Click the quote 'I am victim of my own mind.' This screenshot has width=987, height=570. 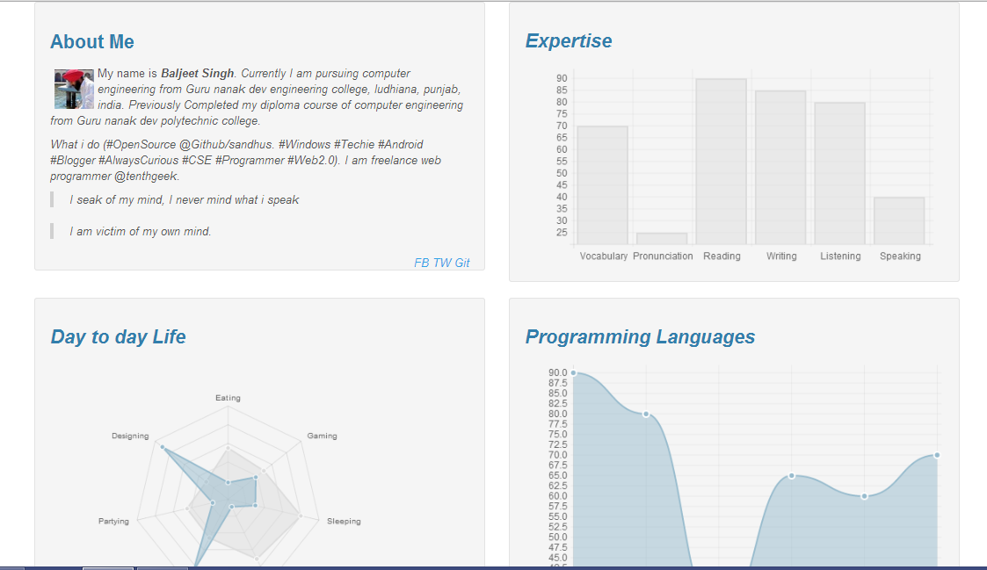(x=141, y=232)
